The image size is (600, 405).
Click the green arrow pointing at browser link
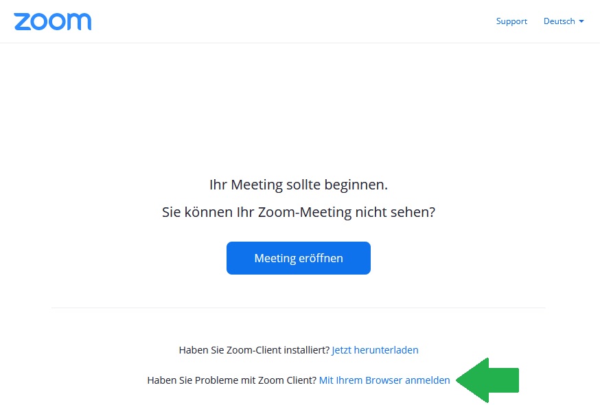point(487,380)
